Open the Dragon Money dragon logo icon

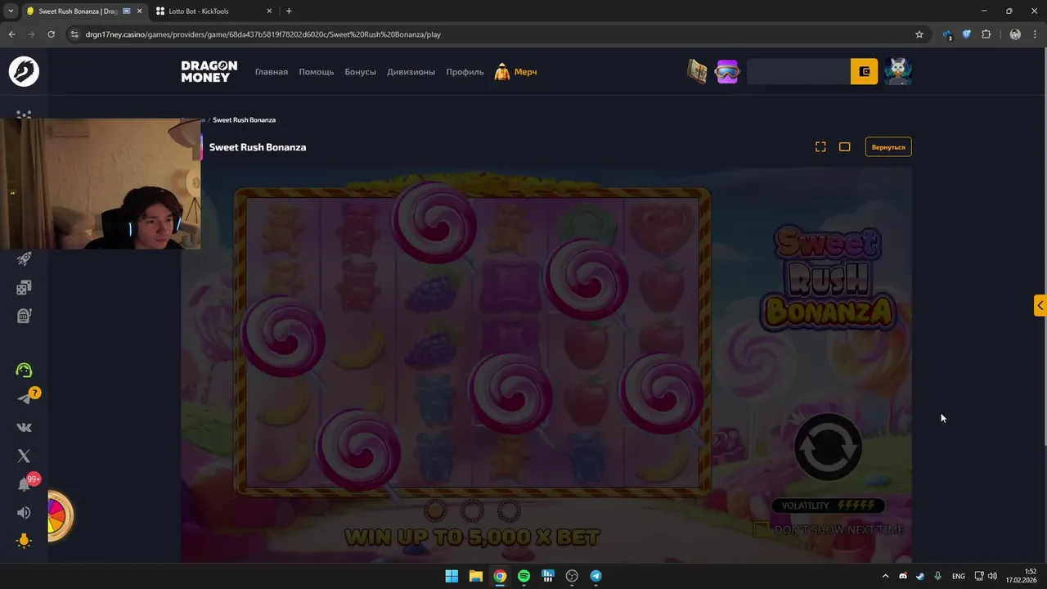[24, 71]
